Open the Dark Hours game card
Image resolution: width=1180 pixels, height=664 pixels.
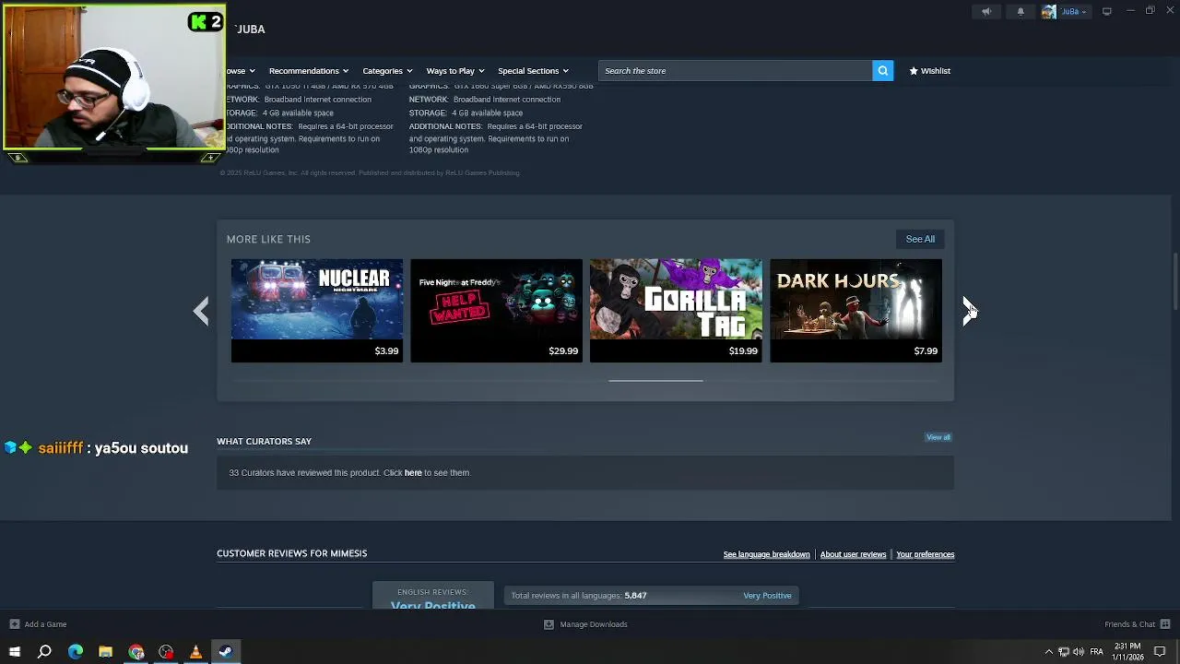[x=855, y=310]
